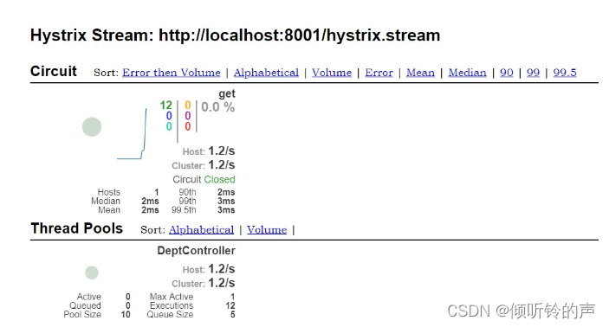
Task: Click the green success count 12
Action: (x=165, y=106)
